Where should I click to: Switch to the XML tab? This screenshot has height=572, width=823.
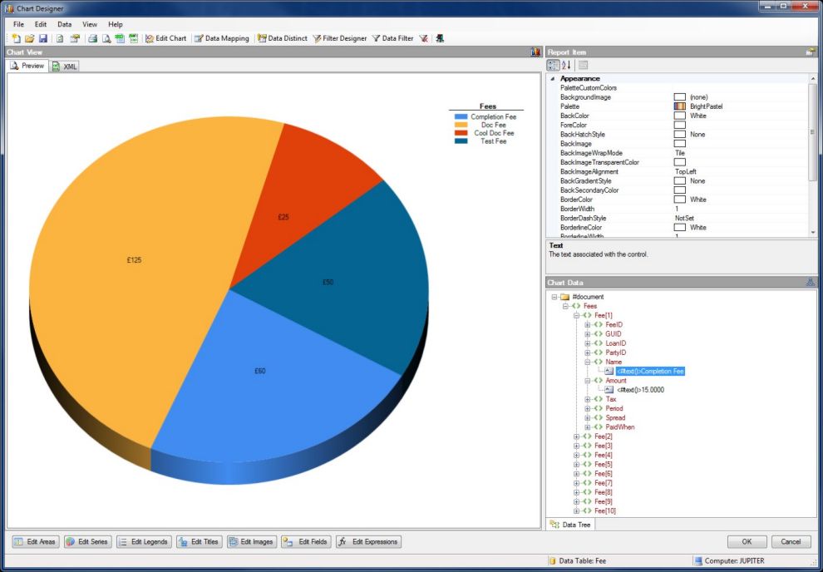pos(65,67)
